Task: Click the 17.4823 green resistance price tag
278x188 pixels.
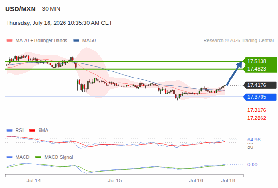Action: point(260,69)
